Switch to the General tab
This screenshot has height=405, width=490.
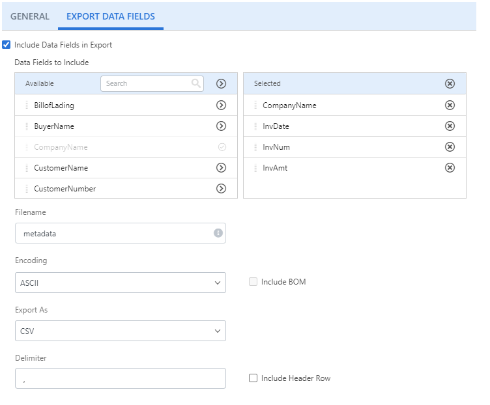click(x=29, y=16)
